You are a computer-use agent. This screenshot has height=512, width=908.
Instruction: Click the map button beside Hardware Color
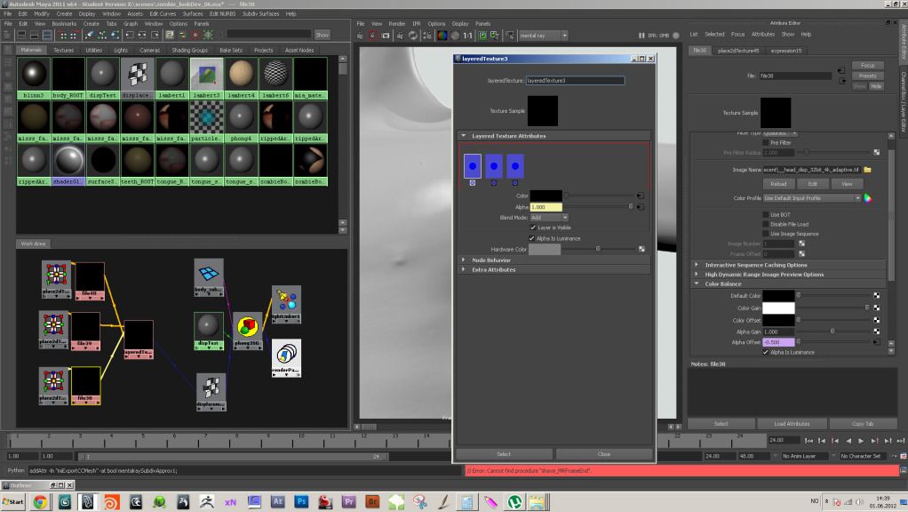click(641, 249)
